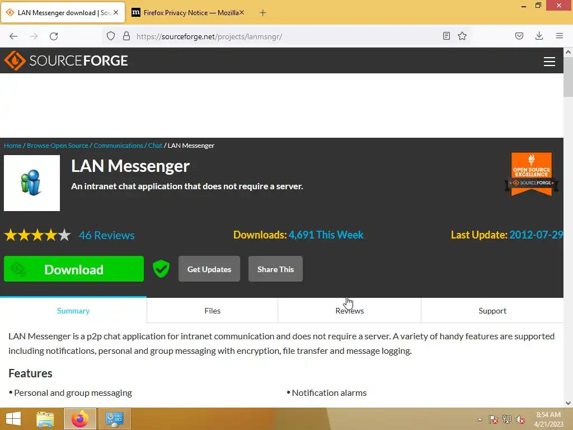Close the LAN Messenger download tab
The image size is (573, 430).
116,12
